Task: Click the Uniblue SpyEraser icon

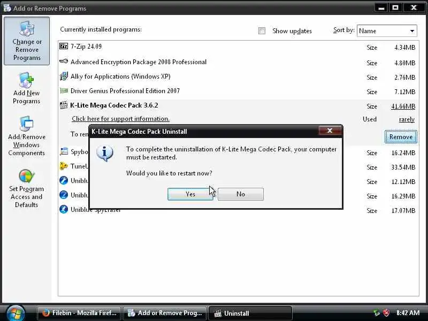Action: (x=64, y=209)
